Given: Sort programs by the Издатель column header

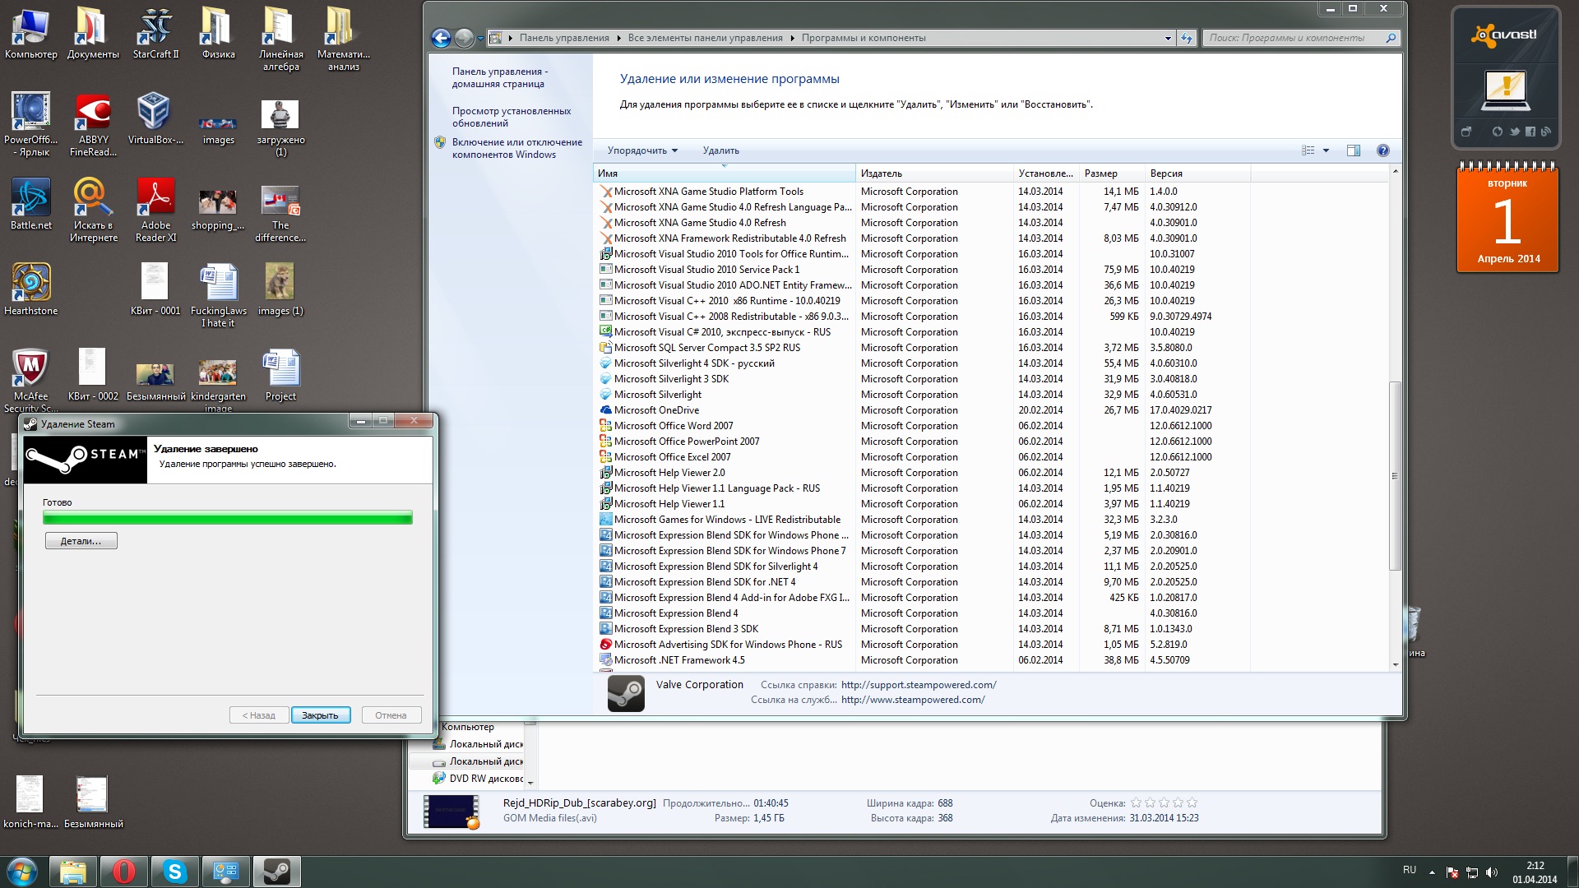Looking at the screenshot, I should tap(934, 173).
